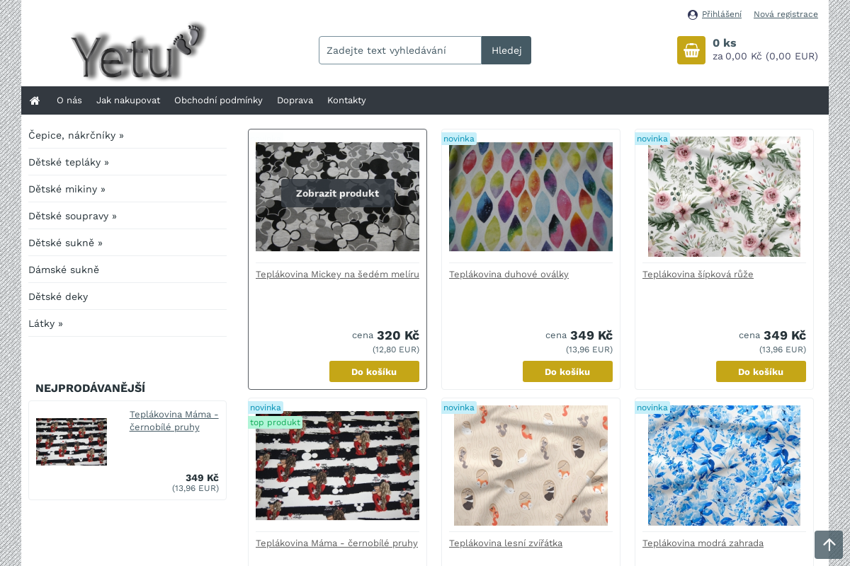This screenshot has width=850, height=566.
Task: Expand the Dětské tepláky category
Action: 69,162
